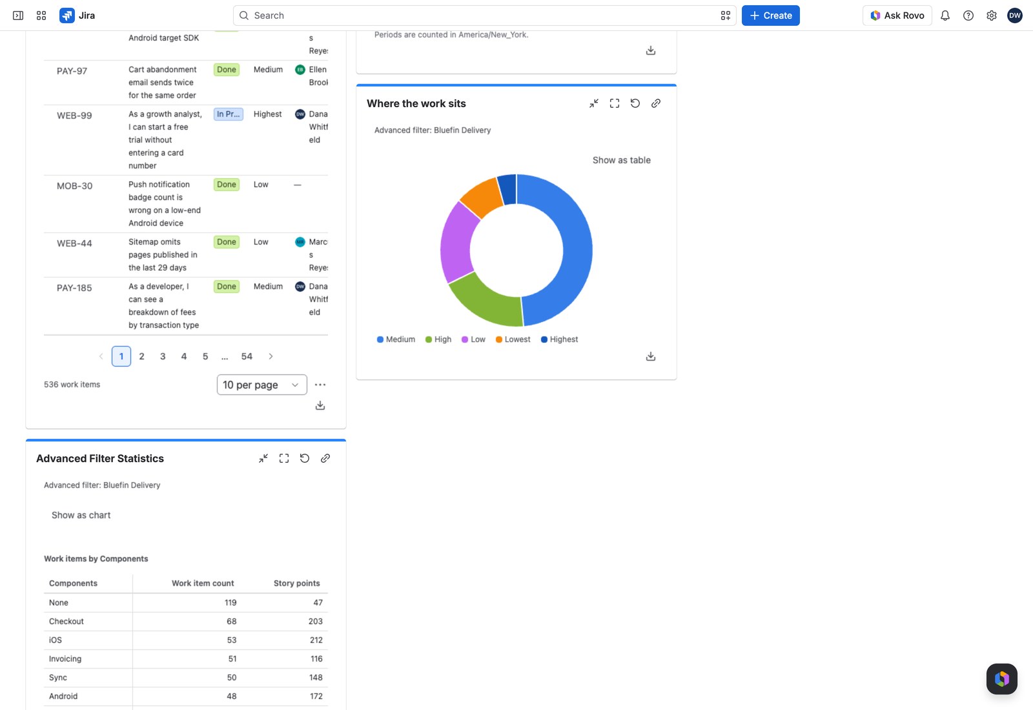This screenshot has width=1033, height=710.
Task: Go to page 2 of work items
Action: click(142, 356)
